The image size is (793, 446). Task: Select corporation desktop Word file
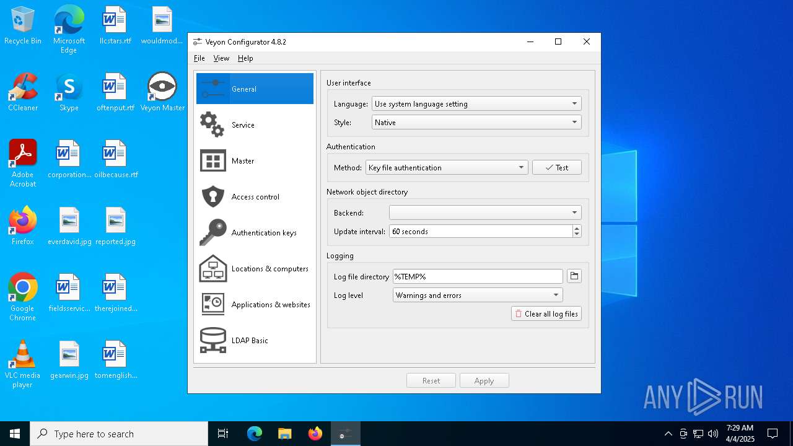(x=69, y=159)
